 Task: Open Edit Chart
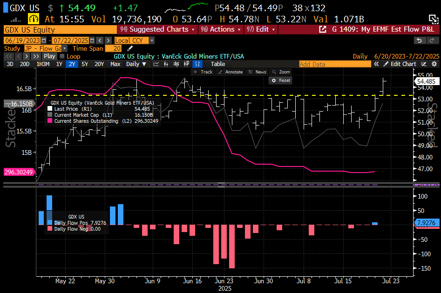tap(400, 64)
